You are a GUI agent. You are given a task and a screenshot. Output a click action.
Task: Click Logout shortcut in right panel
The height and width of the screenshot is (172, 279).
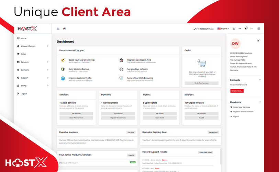click(x=235, y=116)
